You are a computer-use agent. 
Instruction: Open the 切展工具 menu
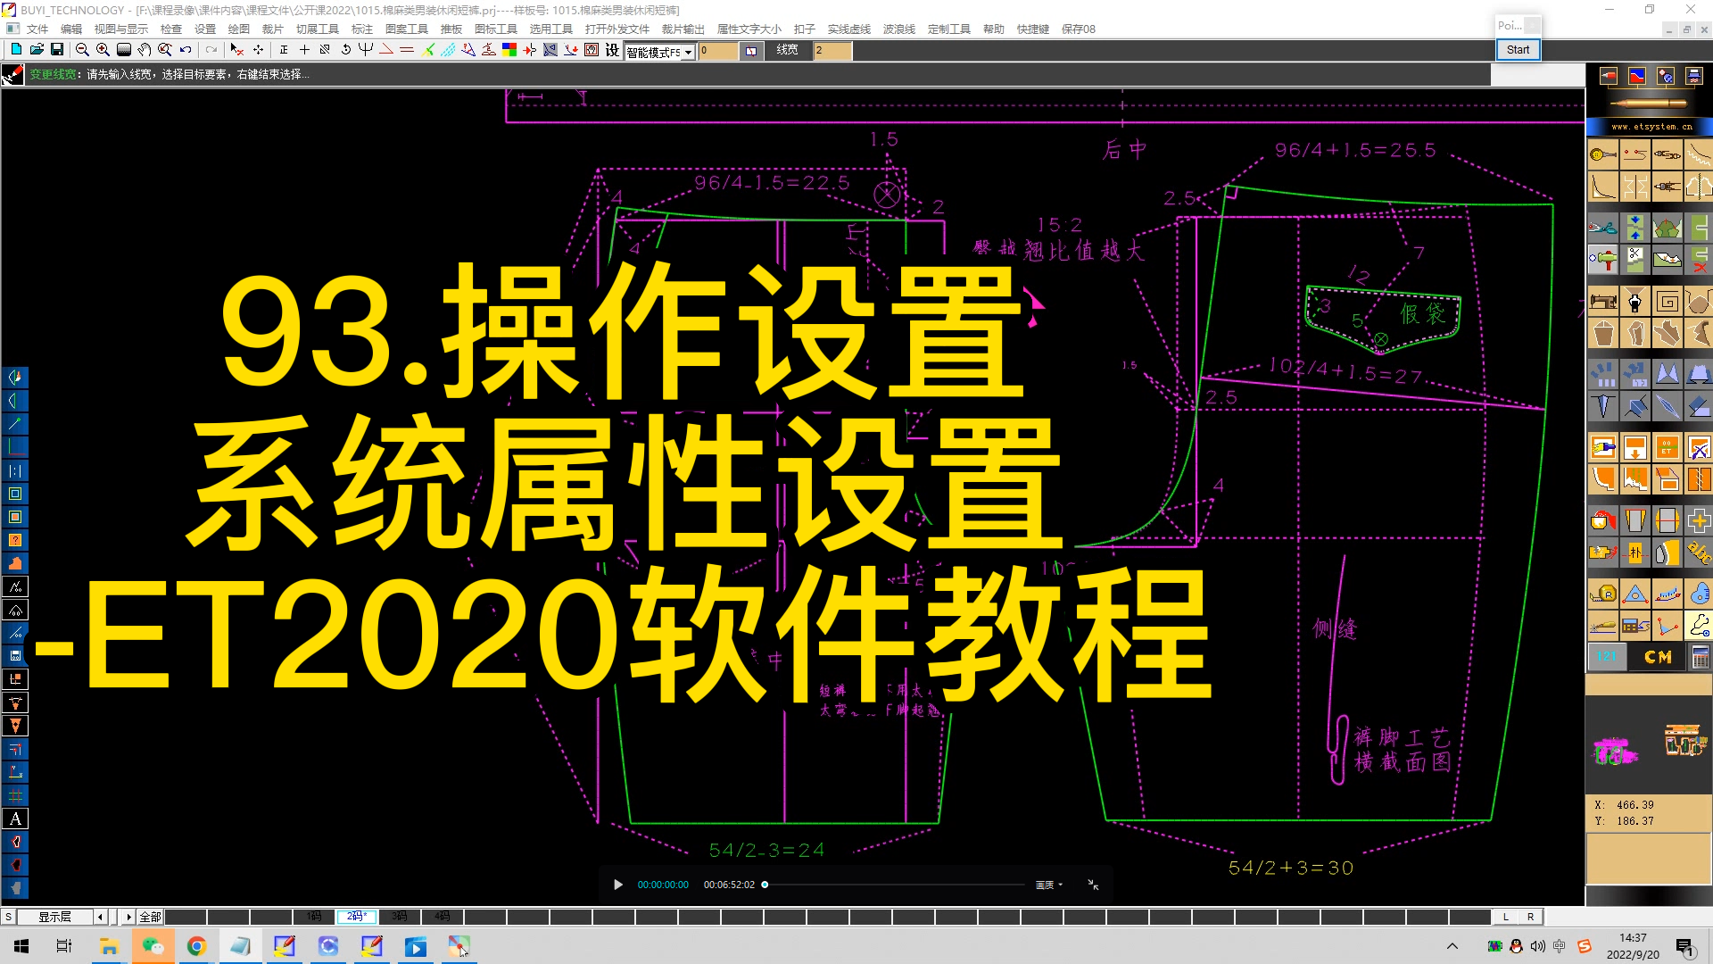[x=318, y=29]
